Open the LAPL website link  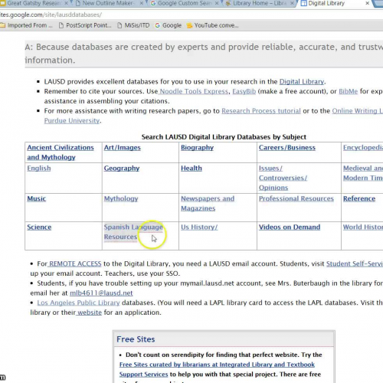(x=90, y=313)
